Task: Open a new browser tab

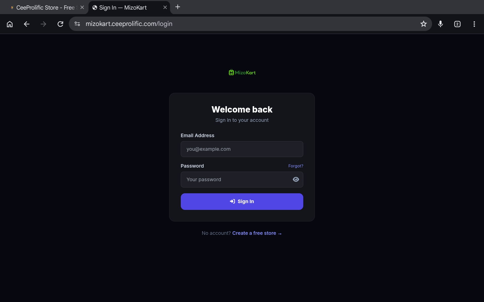Action: [178, 7]
